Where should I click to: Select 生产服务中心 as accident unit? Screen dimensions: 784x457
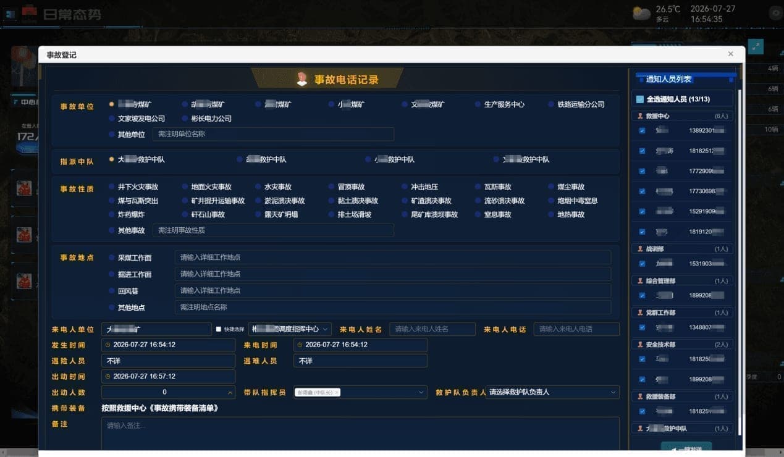[500, 104]
